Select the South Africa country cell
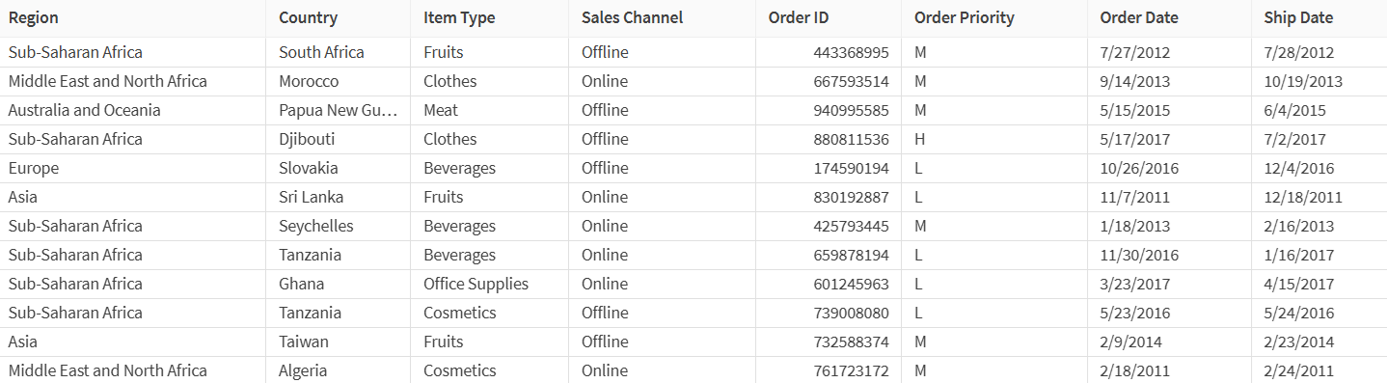This screenshot has width=1387, height=383. click(338, 52)
